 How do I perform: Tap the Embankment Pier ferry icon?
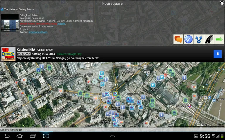[214, 100]
